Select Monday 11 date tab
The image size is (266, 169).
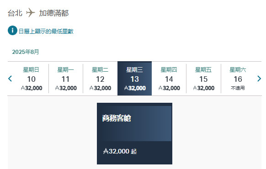(66, 79)
